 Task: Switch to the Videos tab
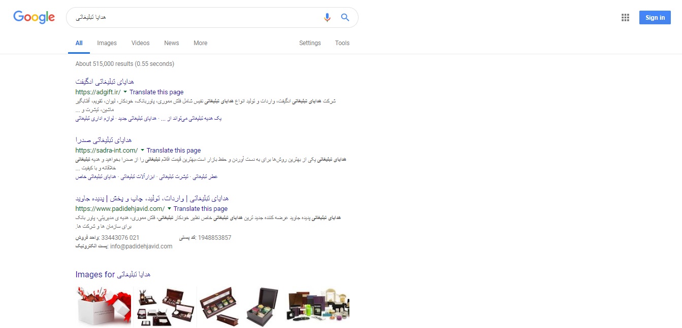141,43
